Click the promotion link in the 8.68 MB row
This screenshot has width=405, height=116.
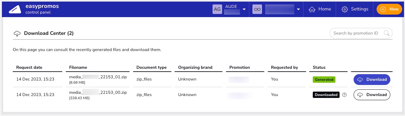tap(239, 80)
